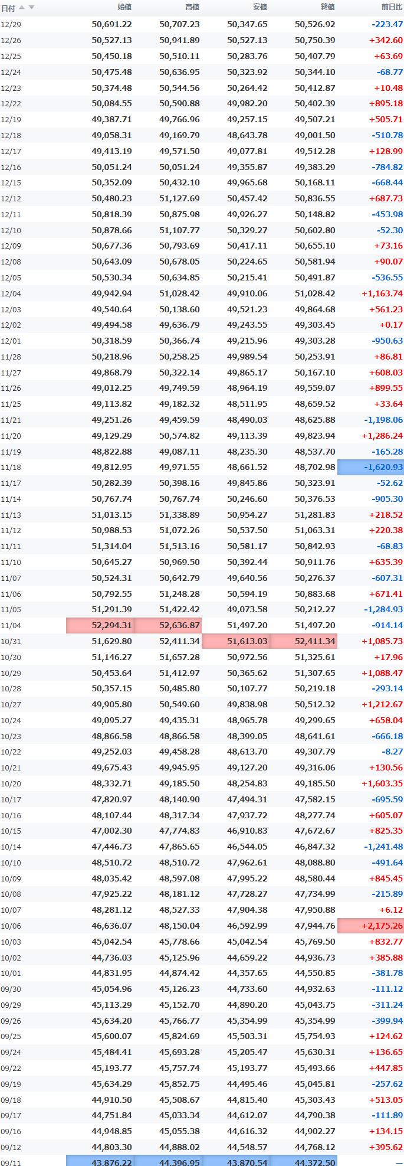Screen dimensions: 404x1166
Task: Select opening value 51,314.04
Action: [x=111, y=547]
